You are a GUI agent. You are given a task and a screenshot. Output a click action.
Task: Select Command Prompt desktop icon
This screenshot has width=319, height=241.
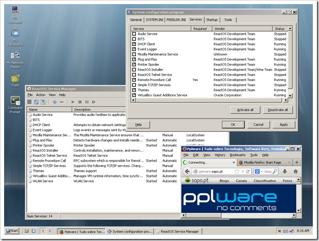[15, 105]
